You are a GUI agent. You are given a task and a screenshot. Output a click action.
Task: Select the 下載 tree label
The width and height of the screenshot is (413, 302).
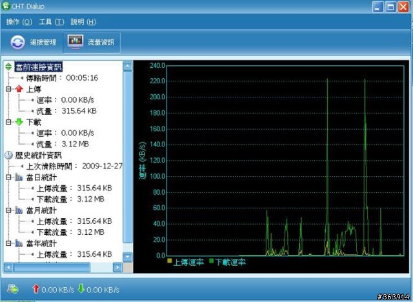[34, 122]
